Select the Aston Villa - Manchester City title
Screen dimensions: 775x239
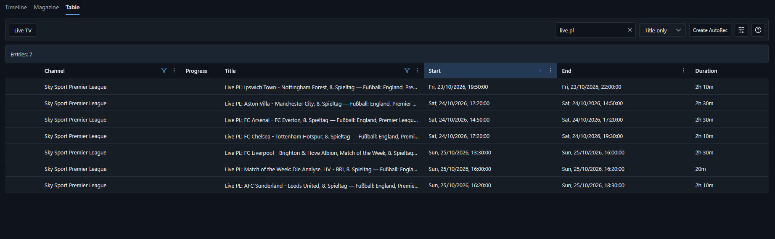(x=321, y=104)
